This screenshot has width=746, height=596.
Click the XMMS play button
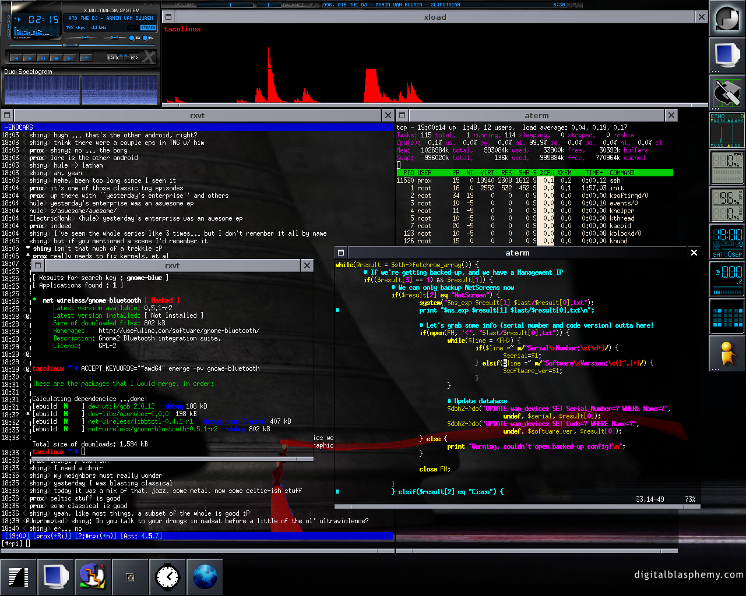pos(30,58)
